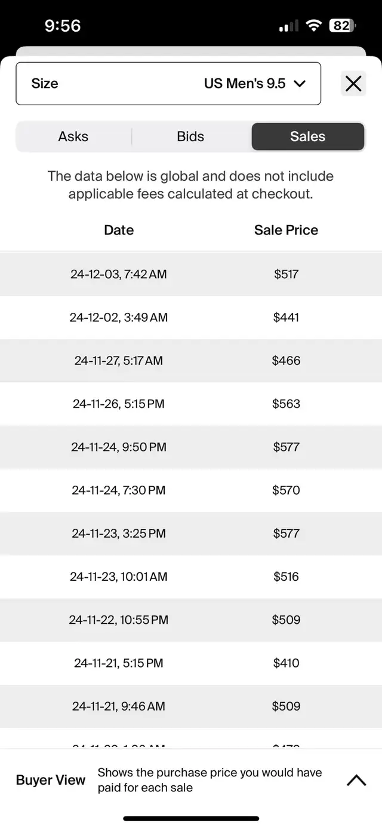The height and width of the screenshot is (829, 382).
Task: Switch to the Asks tab
Action: pyautogui.click(x=73, y=136)
